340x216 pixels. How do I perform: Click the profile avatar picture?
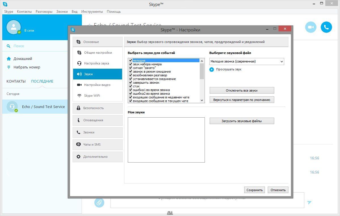[x=13, y=27]
